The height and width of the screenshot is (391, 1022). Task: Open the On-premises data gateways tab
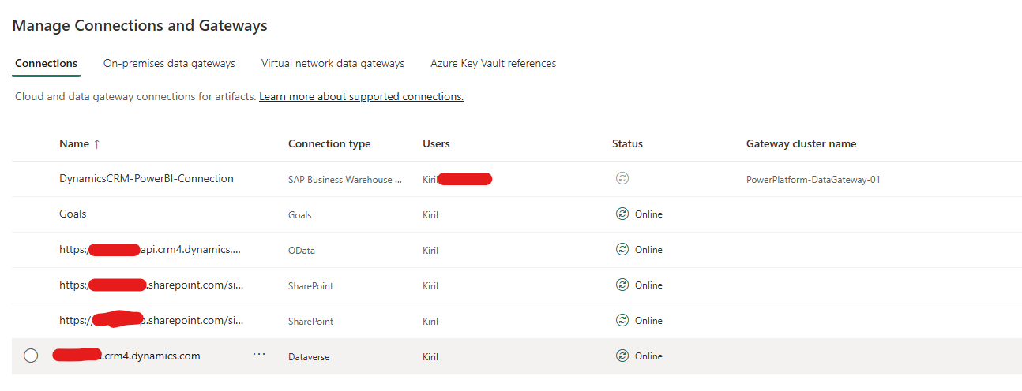[x=169, y=64]
